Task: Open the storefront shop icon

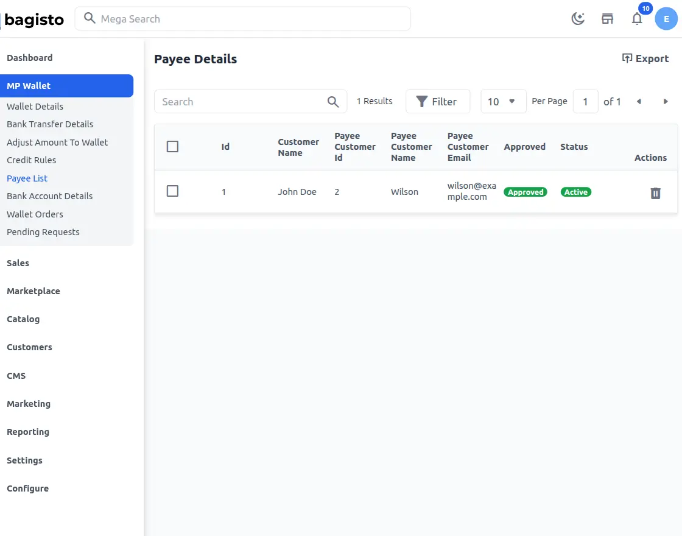Action: point(607,19)
